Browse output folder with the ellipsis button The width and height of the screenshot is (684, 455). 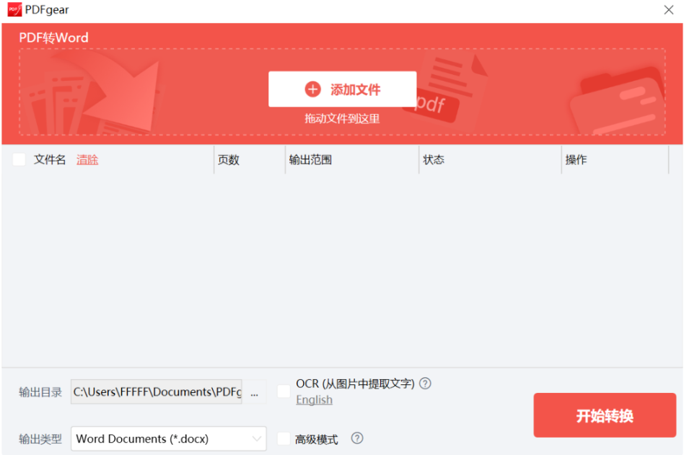tap(254, 392)
